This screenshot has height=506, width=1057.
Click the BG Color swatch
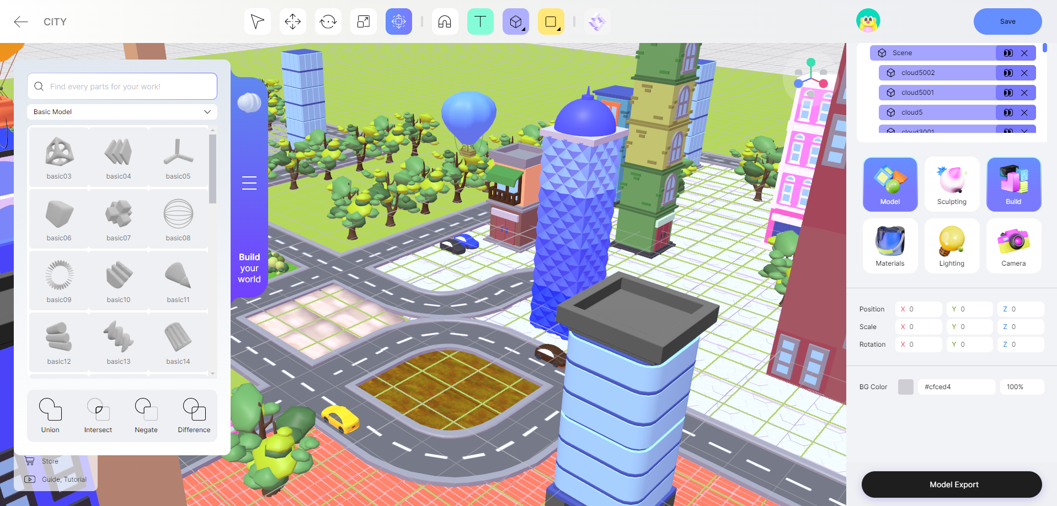[905, 387]
